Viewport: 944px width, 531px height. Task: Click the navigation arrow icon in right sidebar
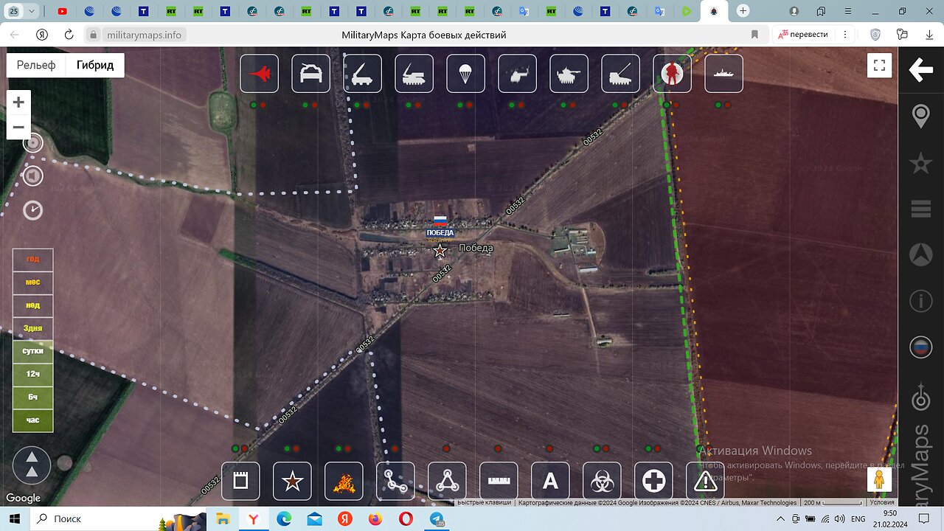(920, 255)
